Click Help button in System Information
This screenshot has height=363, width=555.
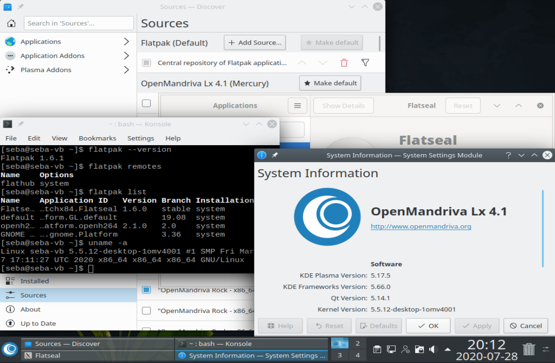tap(281, 326)
